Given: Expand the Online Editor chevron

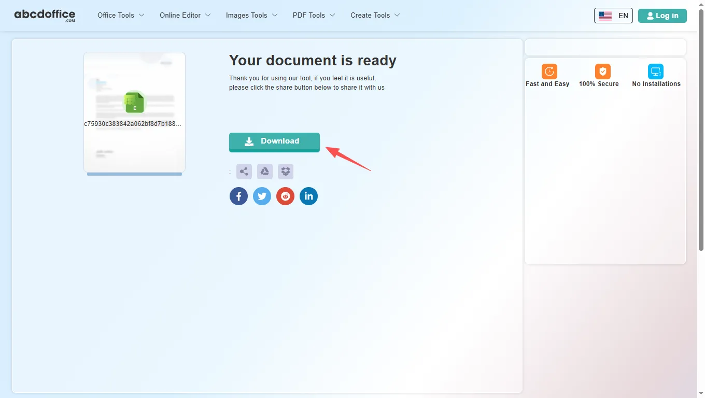Looking at the screenshot, I should point(208,16).
